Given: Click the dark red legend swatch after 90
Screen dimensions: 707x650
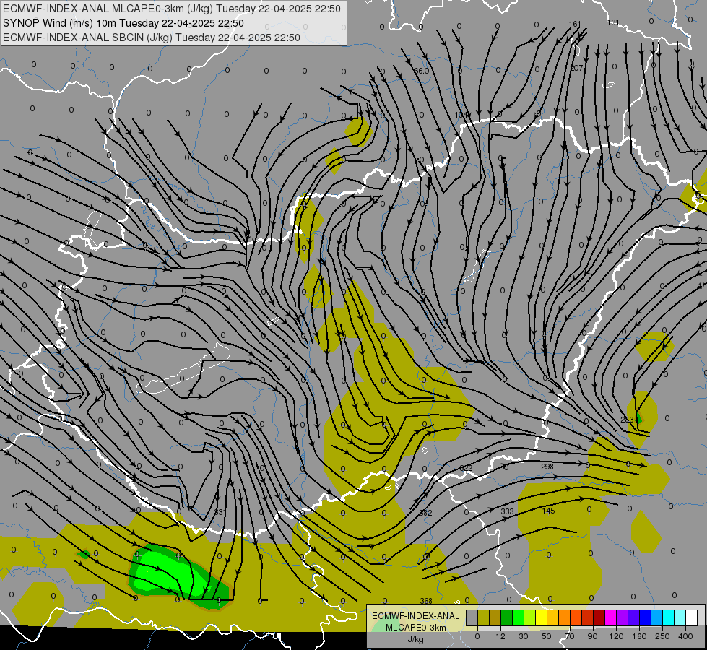Looking at the screenshot, I should click(x=599, y=617).
